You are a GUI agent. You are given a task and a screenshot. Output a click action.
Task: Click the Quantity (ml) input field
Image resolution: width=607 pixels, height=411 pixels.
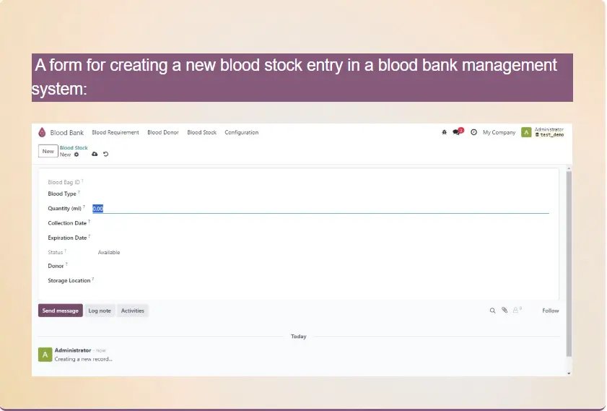point(318,209)
